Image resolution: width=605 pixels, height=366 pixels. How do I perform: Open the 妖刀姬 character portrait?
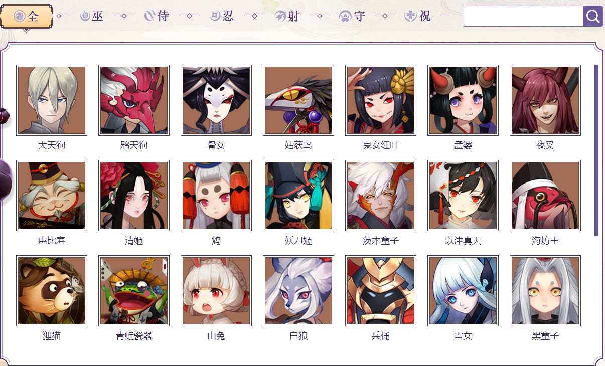pyautogui.click(x=298, y=196)
